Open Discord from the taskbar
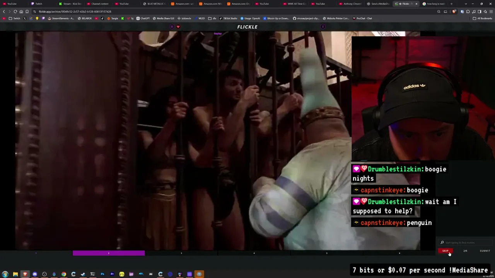This screenshot has width=495, height=278. pyautogui.click(x=35, y=274)
